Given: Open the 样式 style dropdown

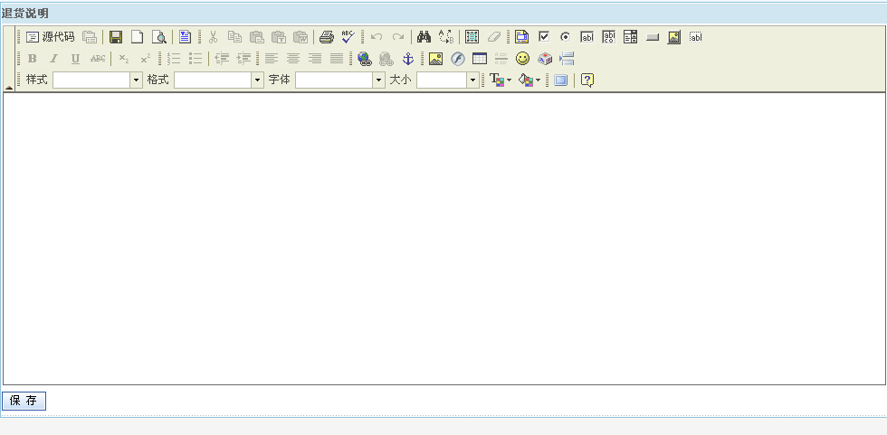Looking at the screenshot, I should point(98,80).
